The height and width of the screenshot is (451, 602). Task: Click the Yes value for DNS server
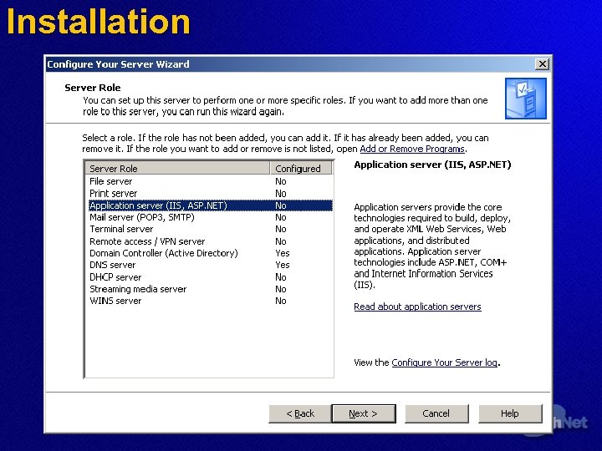click(283, 265)
